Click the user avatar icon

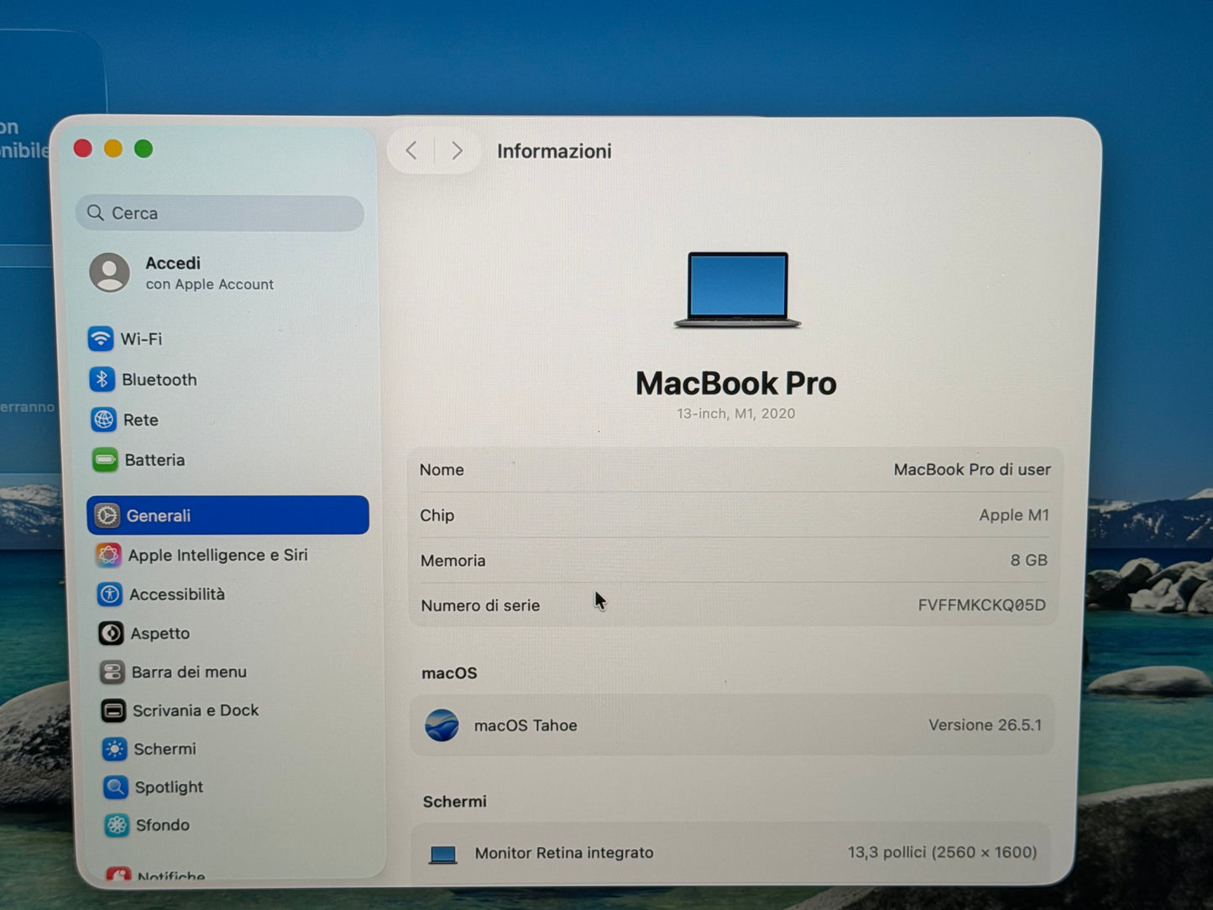[110, 272]
